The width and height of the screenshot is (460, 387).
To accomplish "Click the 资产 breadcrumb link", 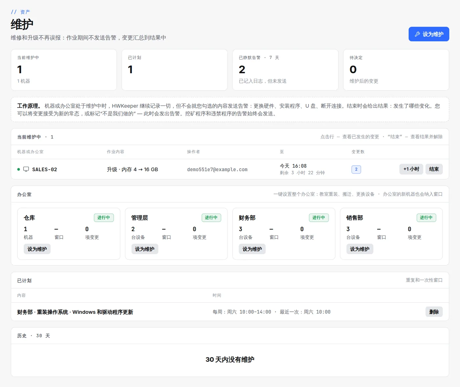I will [x=25, y=12].
